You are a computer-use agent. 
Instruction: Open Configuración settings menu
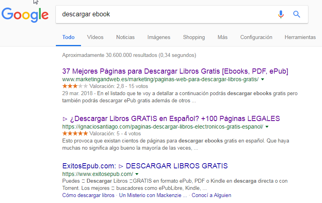256,37
